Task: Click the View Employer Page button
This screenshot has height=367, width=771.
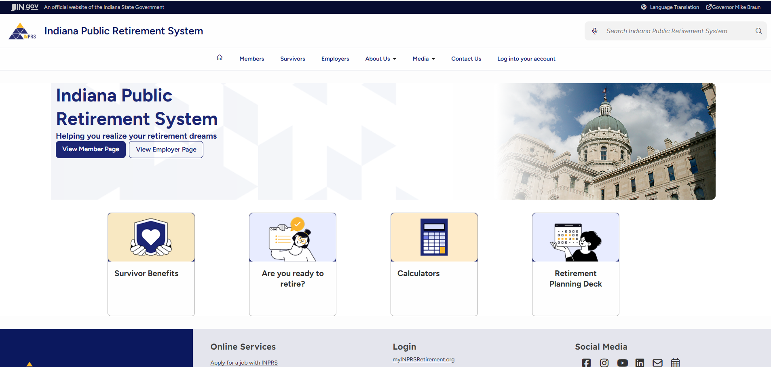Action: (x=166, y=150)
